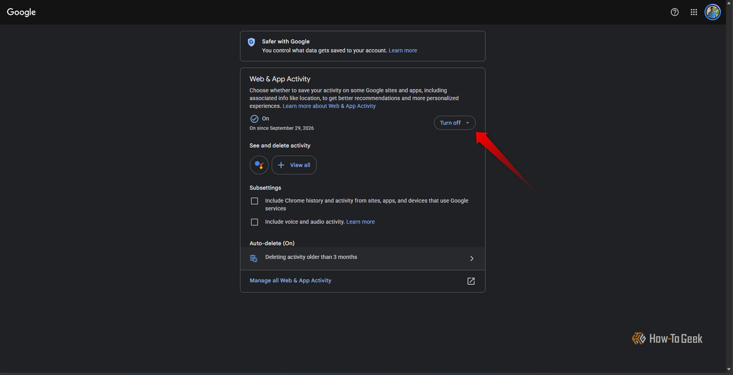Click the external link icon beside Manage activity
The height and width of the screenshot is (375, 733).
click(471, 281)
